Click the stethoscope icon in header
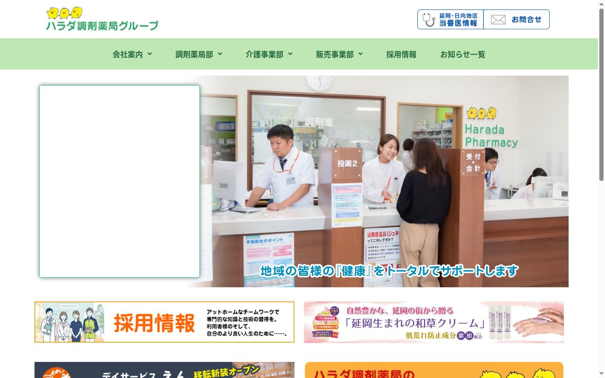Viewport: 605px width, 378px height. tap(429, 19)
